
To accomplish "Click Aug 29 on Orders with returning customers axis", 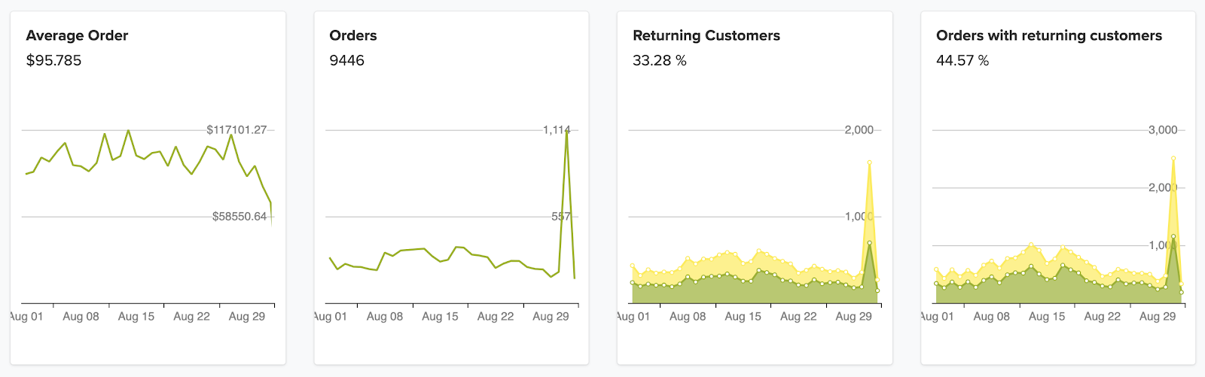I will point(1158,317).
